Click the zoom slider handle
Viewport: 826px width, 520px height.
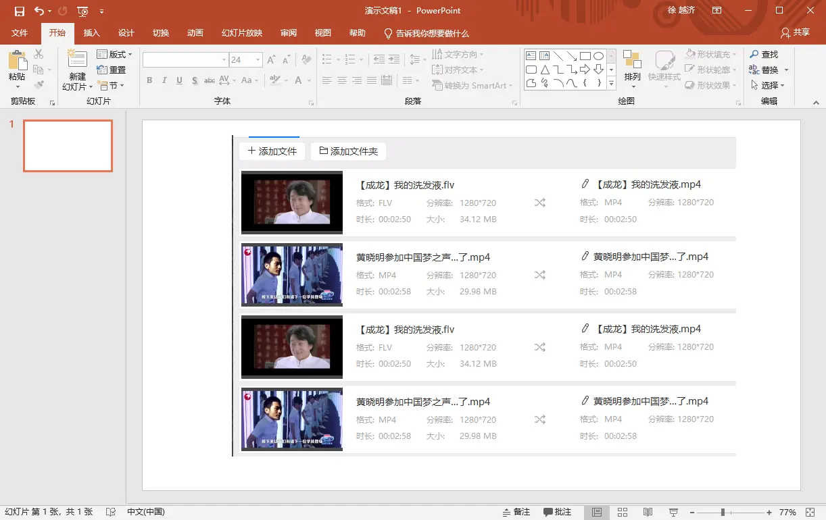tap(723, 512)
